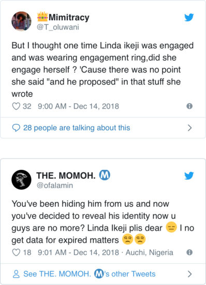Expand the chevron next to 28 people talking

(x=189, y=128)
